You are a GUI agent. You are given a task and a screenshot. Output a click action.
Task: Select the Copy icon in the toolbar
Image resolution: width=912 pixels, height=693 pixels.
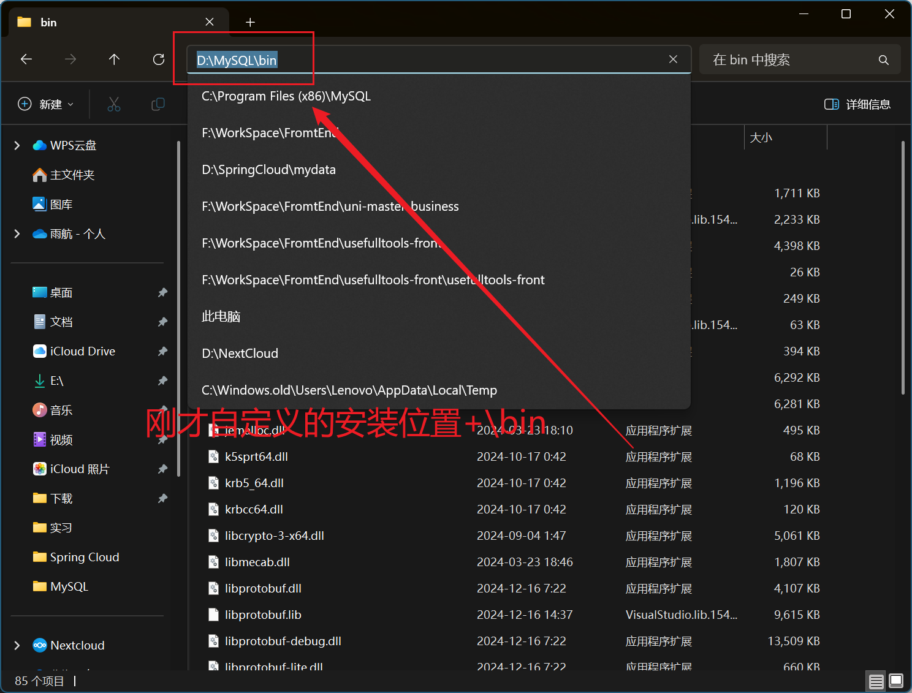[x=158, y=104]
